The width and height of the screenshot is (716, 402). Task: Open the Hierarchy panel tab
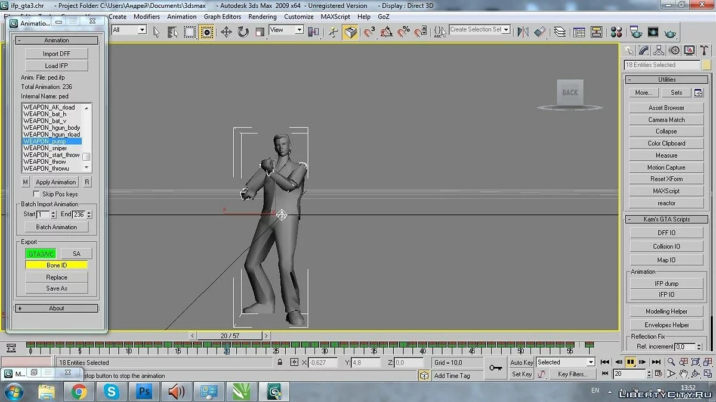(659, 51)
